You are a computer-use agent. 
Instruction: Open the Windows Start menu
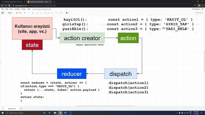pos(3,113)
